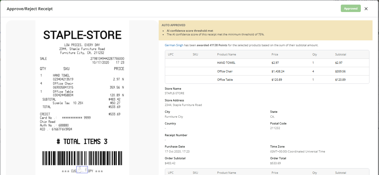Select the Office Chair product name cell
379x175 pixels.
(x=225, y=71)
